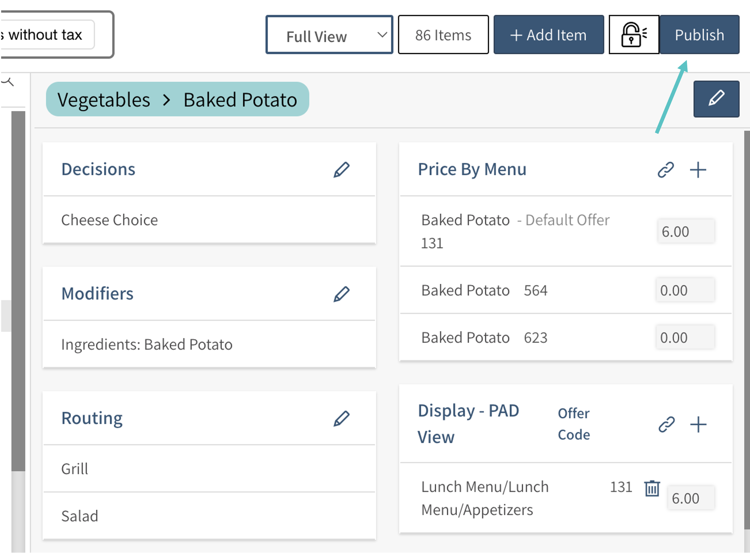Click the Publish button
Viewport: 750px width, 553px height.
700,35
